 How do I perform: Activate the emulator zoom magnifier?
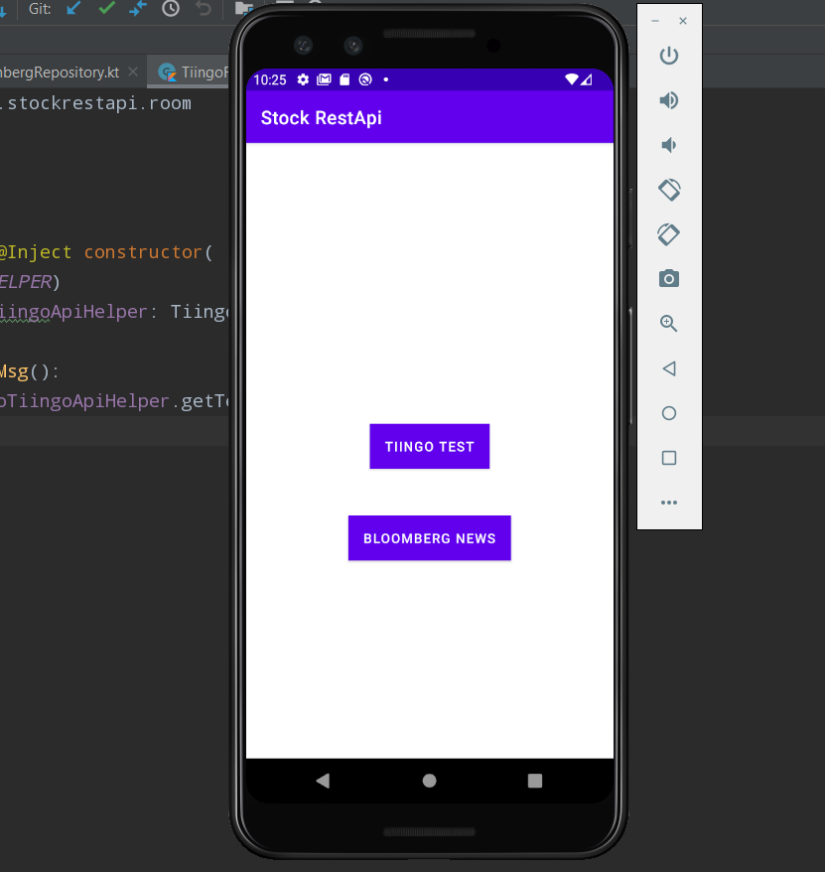(x=669, y=323)
